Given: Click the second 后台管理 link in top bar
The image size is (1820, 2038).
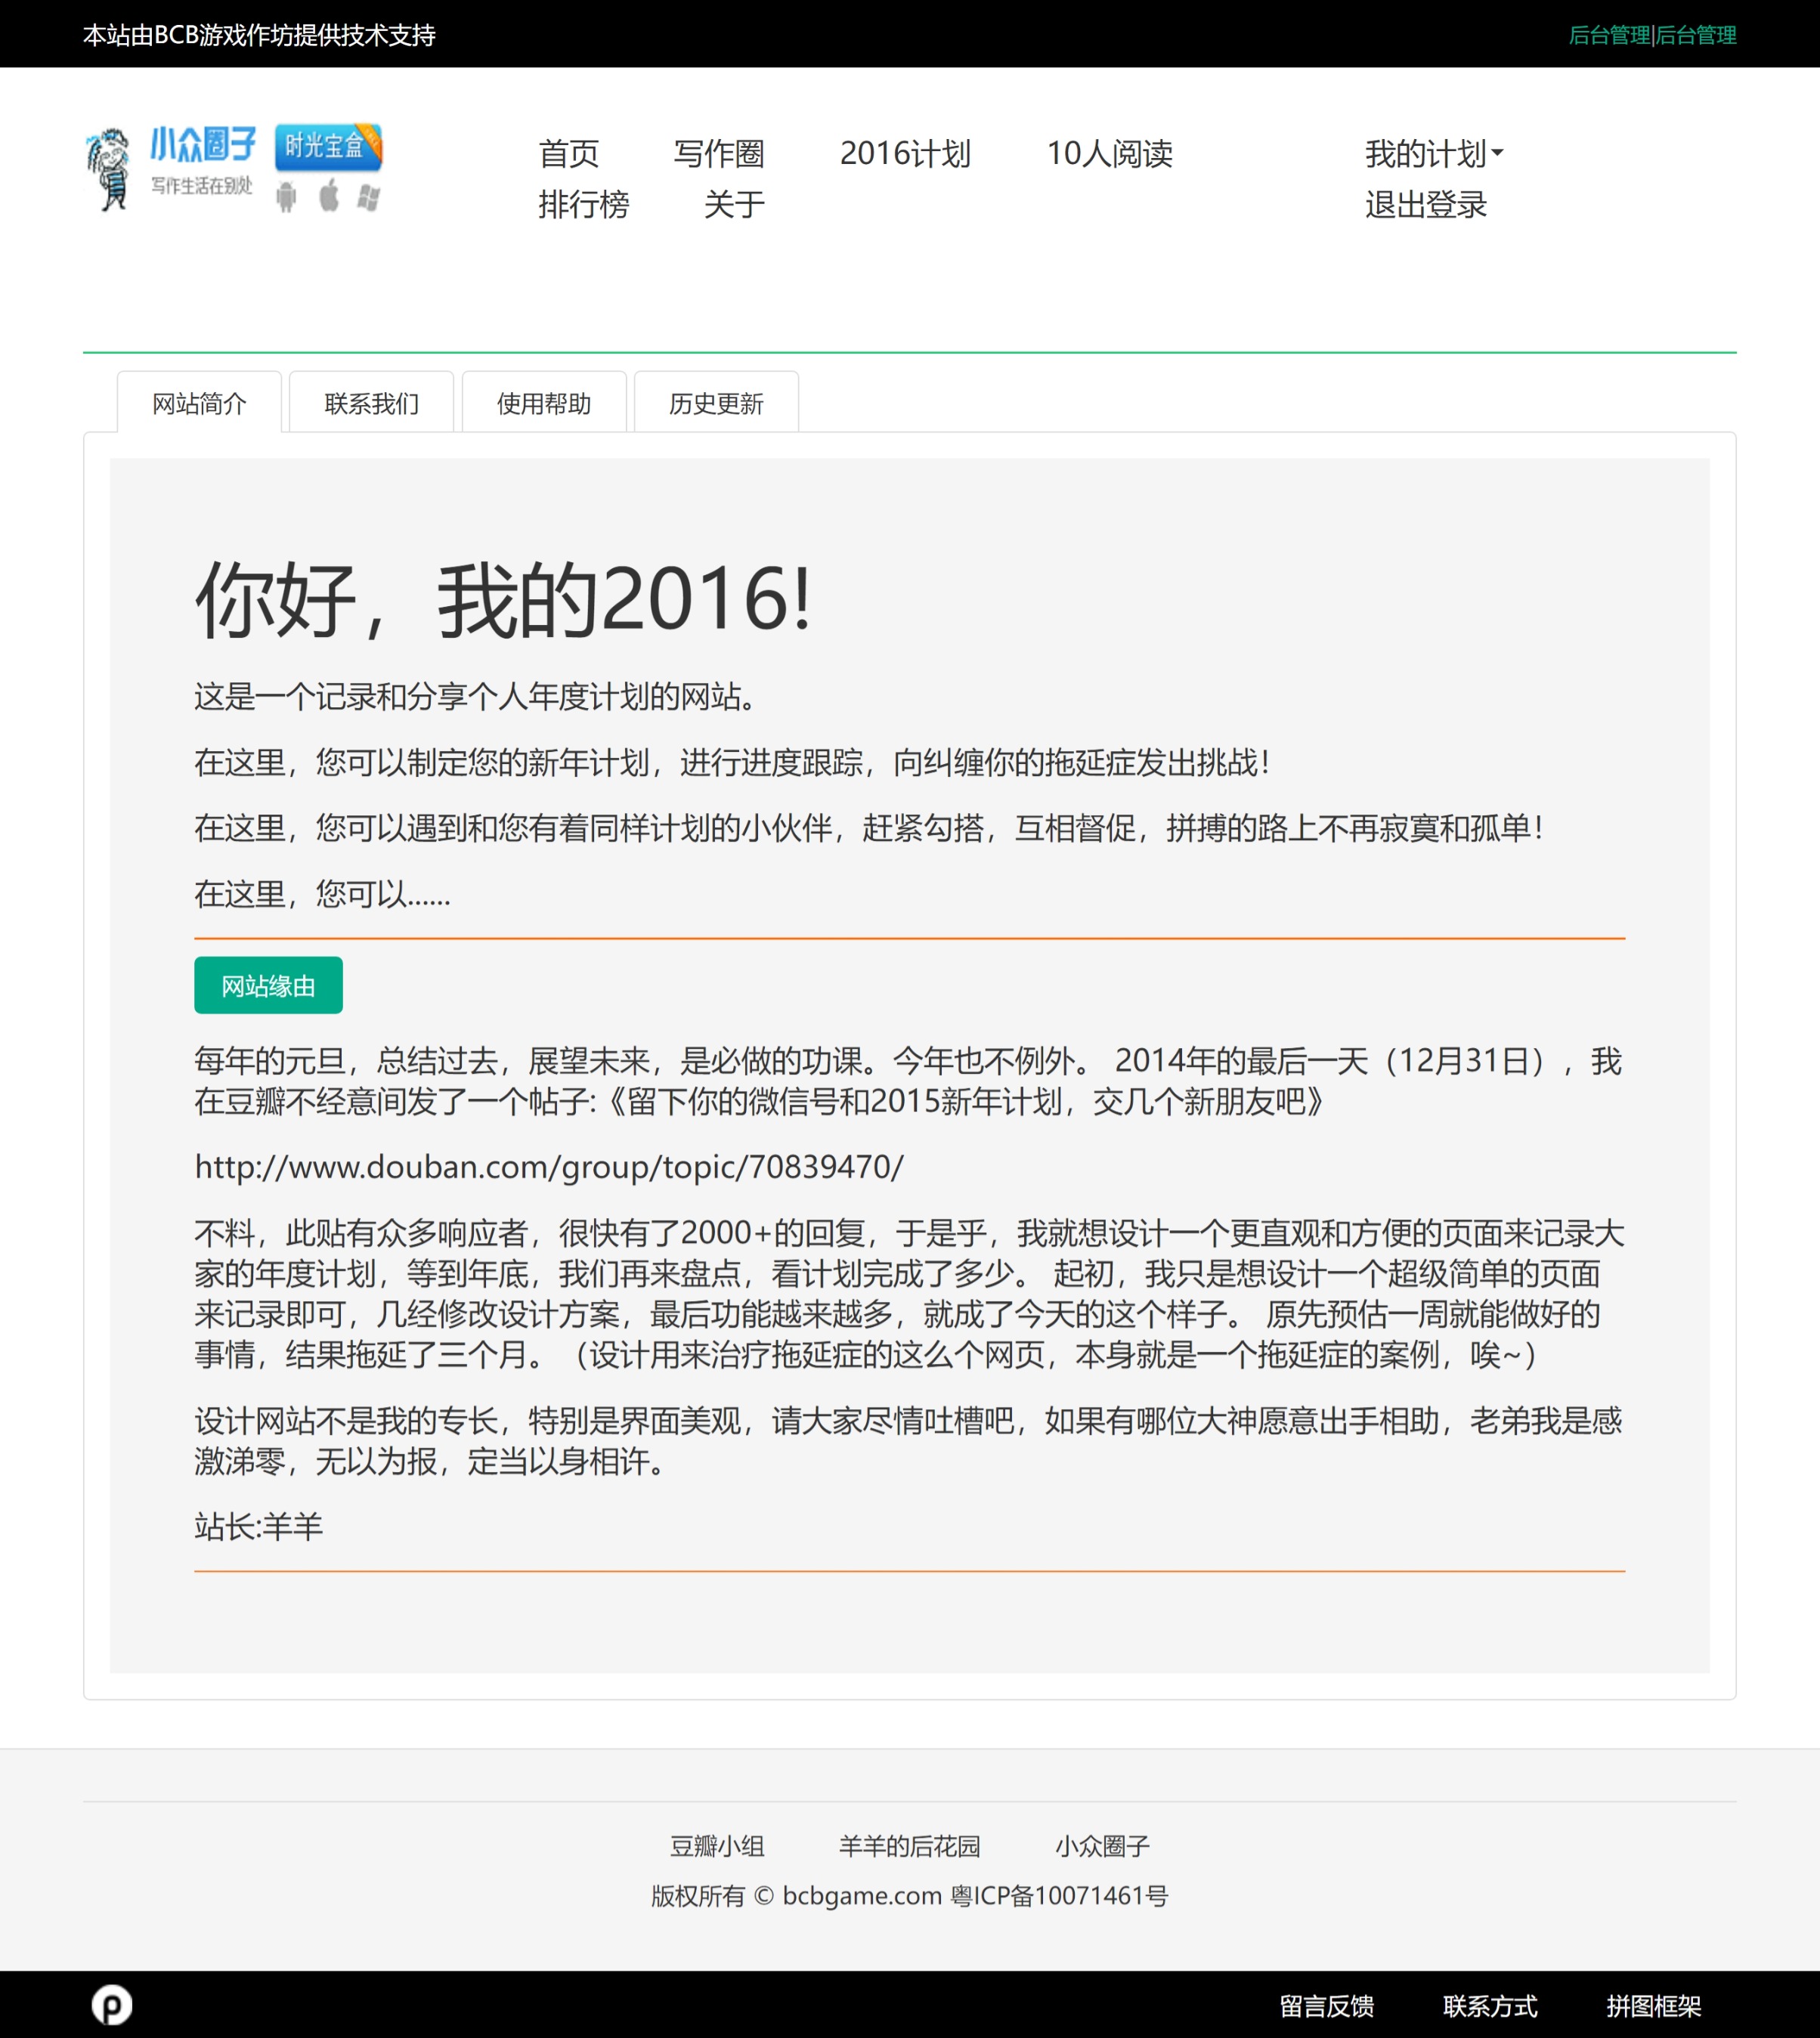Looking at the screenshot, I should pyautogui.click(x=1696, y=35).
